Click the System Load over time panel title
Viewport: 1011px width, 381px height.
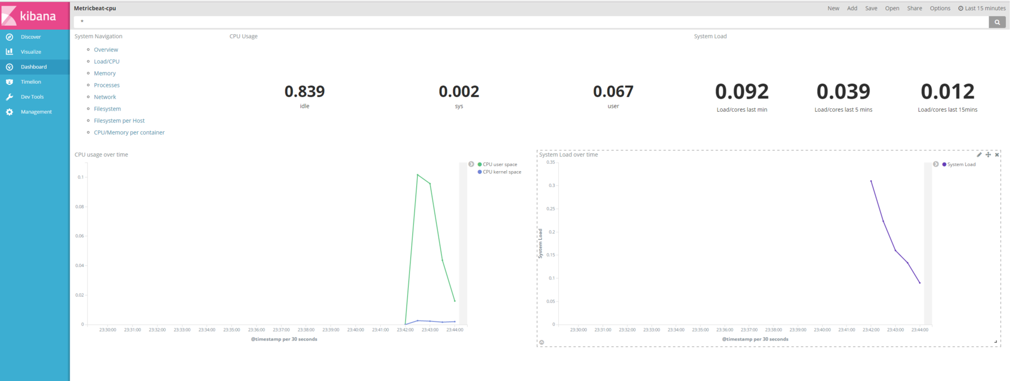[x=568, y=155]
